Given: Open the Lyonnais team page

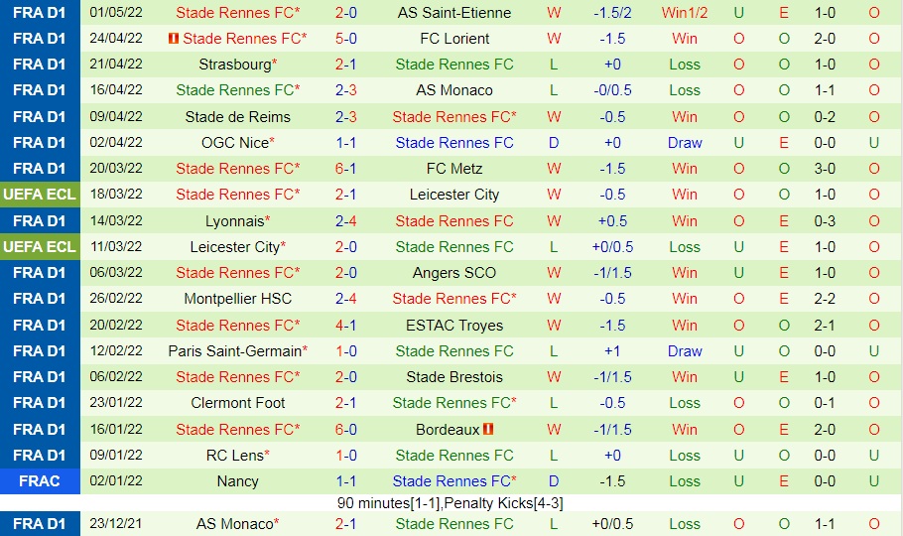Looking at the screenshot, I should point(234,221).
